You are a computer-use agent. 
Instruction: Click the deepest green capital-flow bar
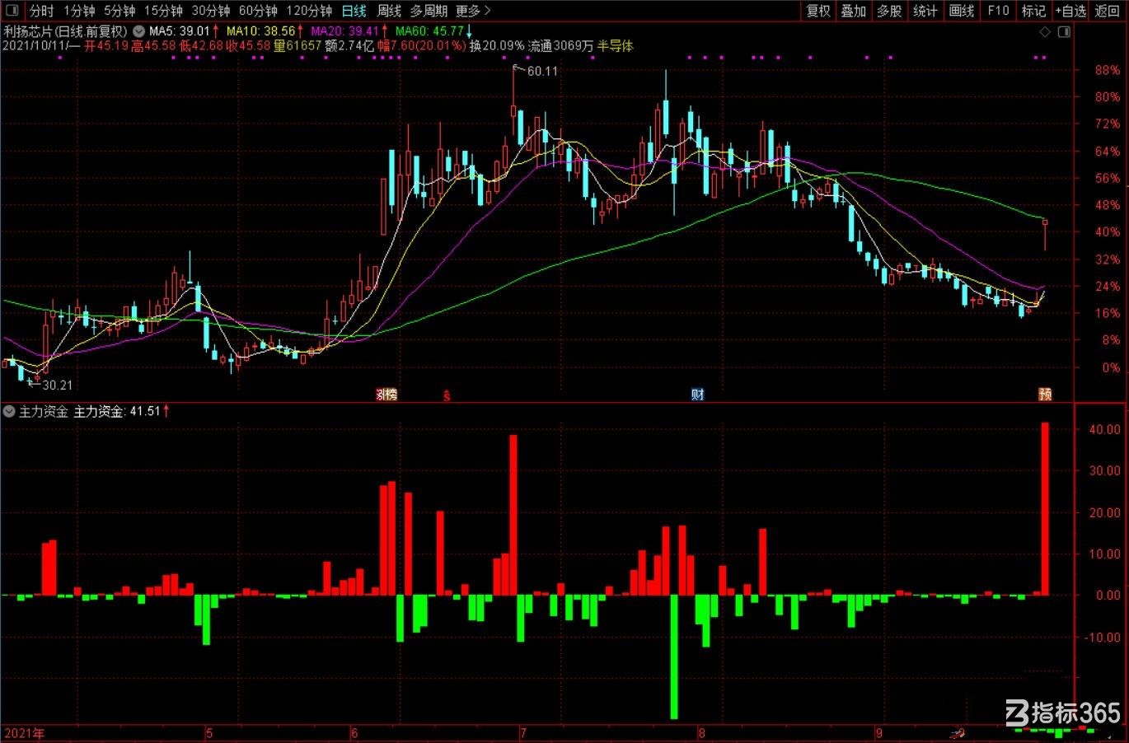point(674,657)
